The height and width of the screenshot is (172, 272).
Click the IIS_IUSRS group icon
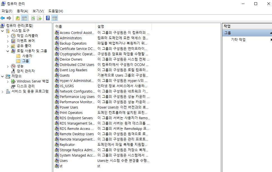click(x=57, y=86)
